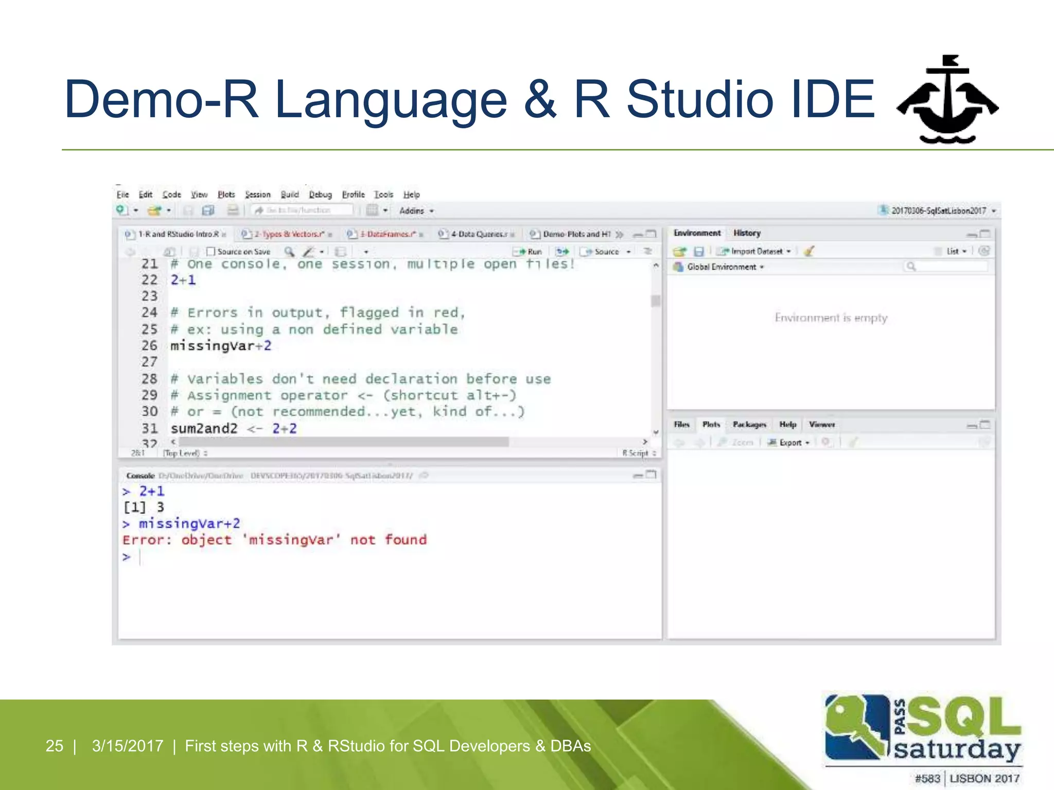The height and width of the screenshot is (790, 1054).
Task: Click the editor vertical scrollbar thumb
Action: point(656,300)
